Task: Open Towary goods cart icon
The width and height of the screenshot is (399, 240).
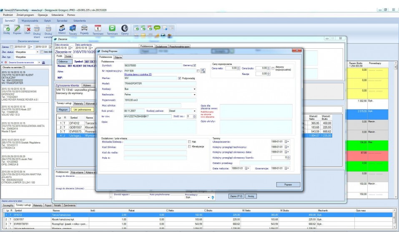Action: pyautogui.click(x=73, y=28)
